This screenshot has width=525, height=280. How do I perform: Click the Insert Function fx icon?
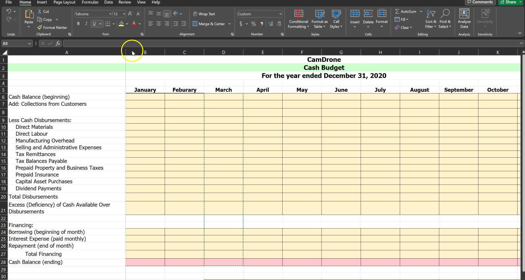point(58,44)
